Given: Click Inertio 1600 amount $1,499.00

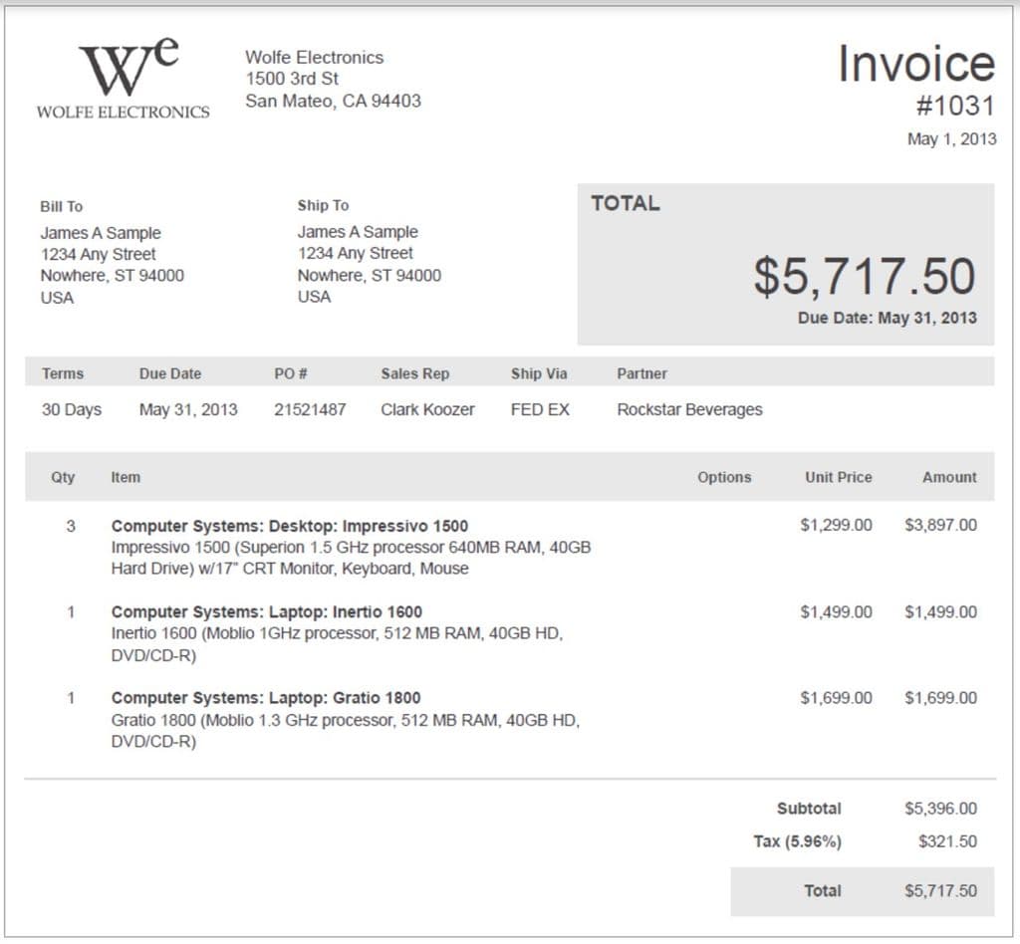Looking at the screenshot, I should click(940, 611).
